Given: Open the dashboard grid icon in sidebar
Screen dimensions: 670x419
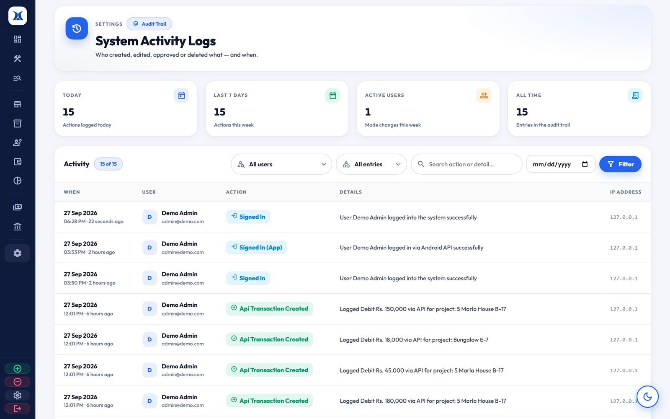Looking at the screenshot, I should (18, 39).
